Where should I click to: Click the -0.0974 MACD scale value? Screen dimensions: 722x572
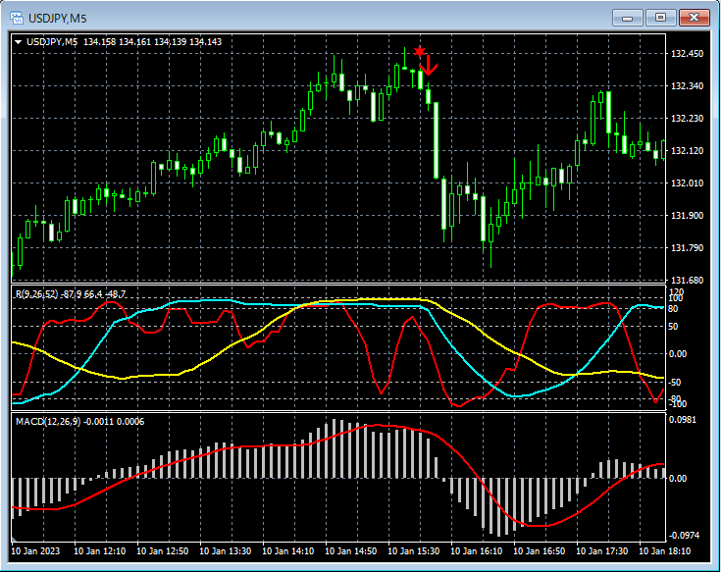coord(684,535)
